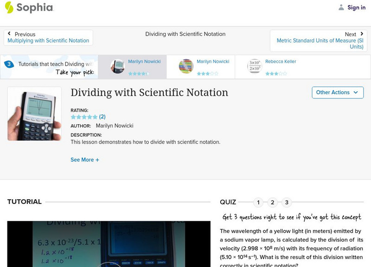Select quiz question step 3
This screenshot has height=267, width=371.
coord(287,202)
